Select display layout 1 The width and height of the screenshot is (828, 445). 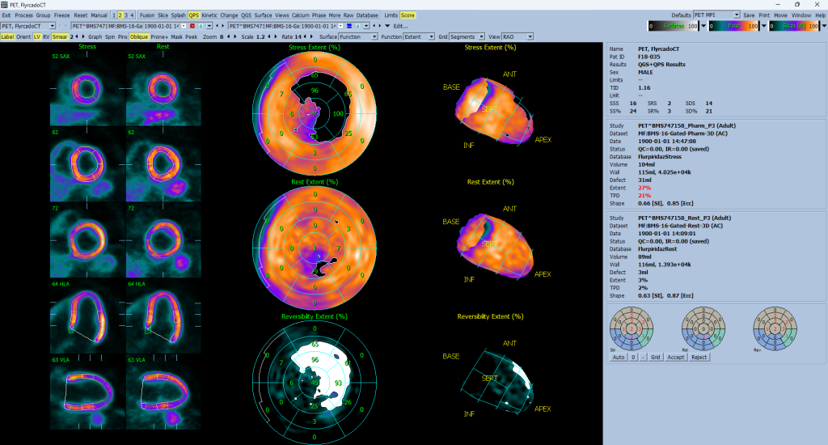coord(113,15)
